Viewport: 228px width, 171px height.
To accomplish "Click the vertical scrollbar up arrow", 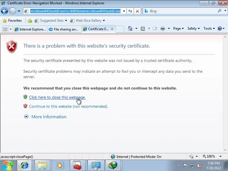I will (x=225, y=37).
